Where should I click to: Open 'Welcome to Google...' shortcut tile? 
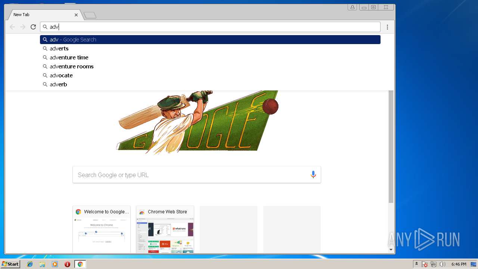click(x=102, y=229)
